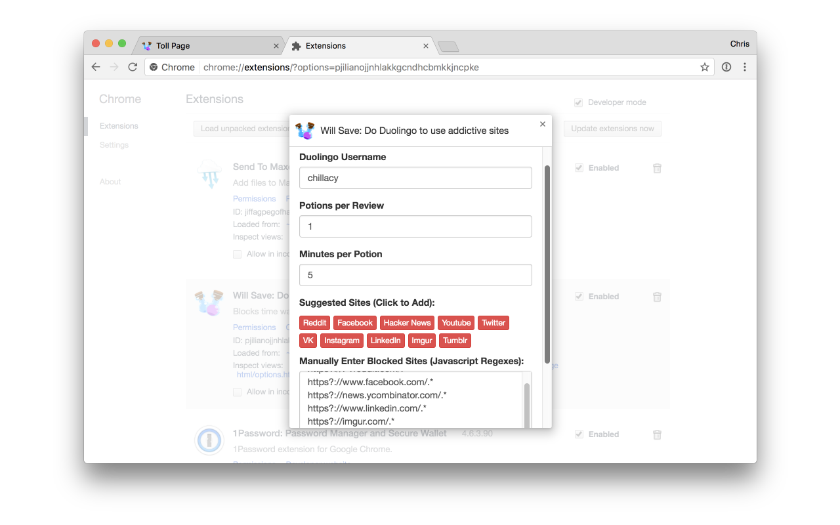
Task: Toggle Allow in incognito for Send To extension
Action: [237, 254]
